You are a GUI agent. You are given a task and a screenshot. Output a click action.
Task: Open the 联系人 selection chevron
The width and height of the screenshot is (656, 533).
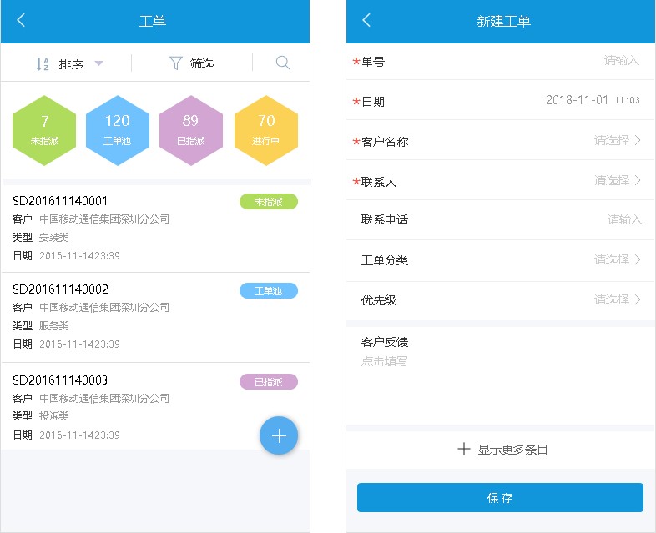pyautogui.click(x=638, y=180)
